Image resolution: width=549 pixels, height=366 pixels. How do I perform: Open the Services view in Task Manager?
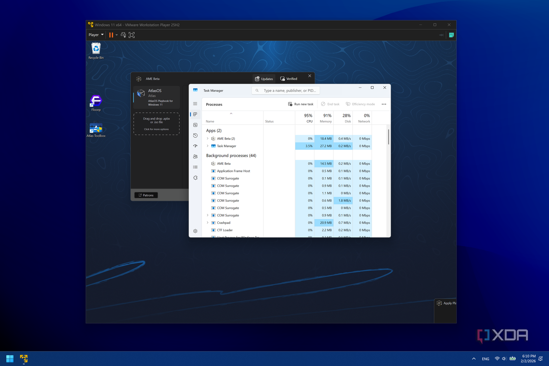195,177
